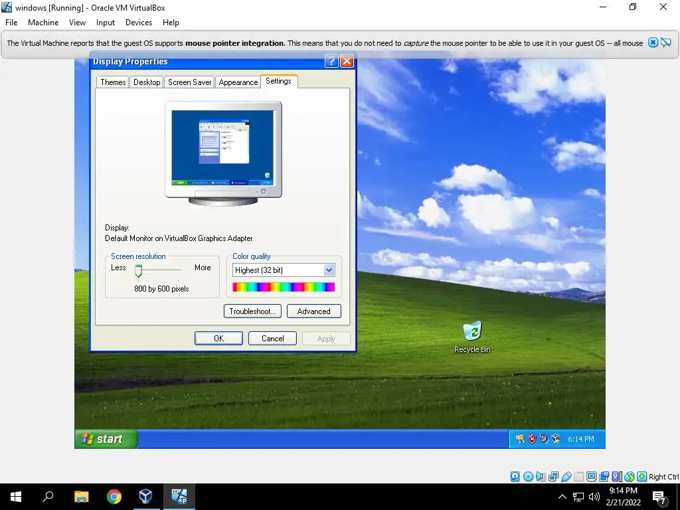This screenshot has width=680, height=510.
Task: Click the shared folders status icon
Action: pyautogui.click(x=578, y=477)
